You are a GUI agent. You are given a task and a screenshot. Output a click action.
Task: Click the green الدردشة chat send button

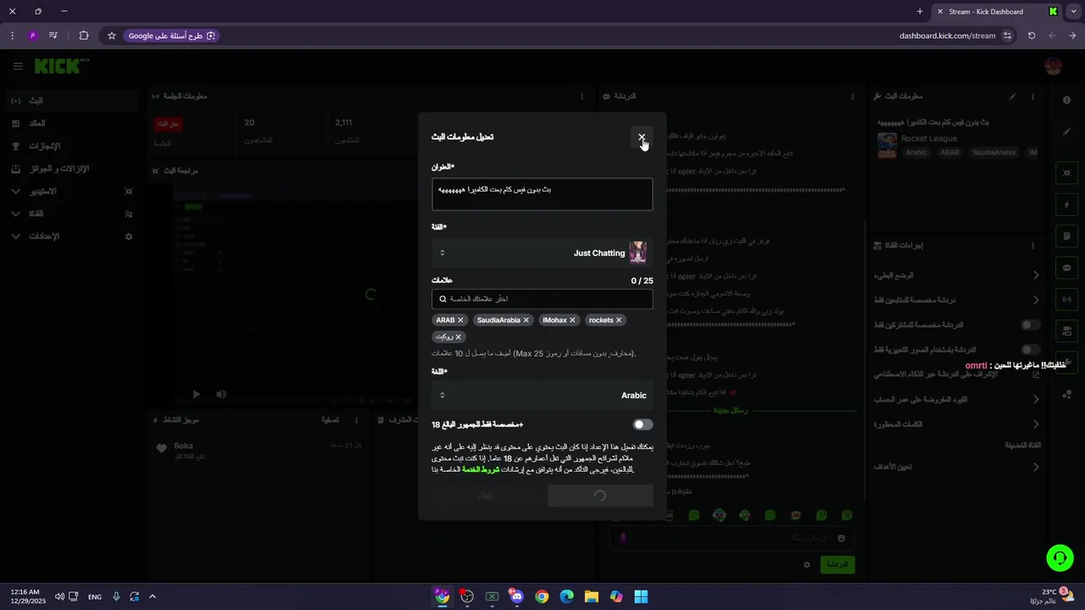pyautogui.click(x=837, y=564)
